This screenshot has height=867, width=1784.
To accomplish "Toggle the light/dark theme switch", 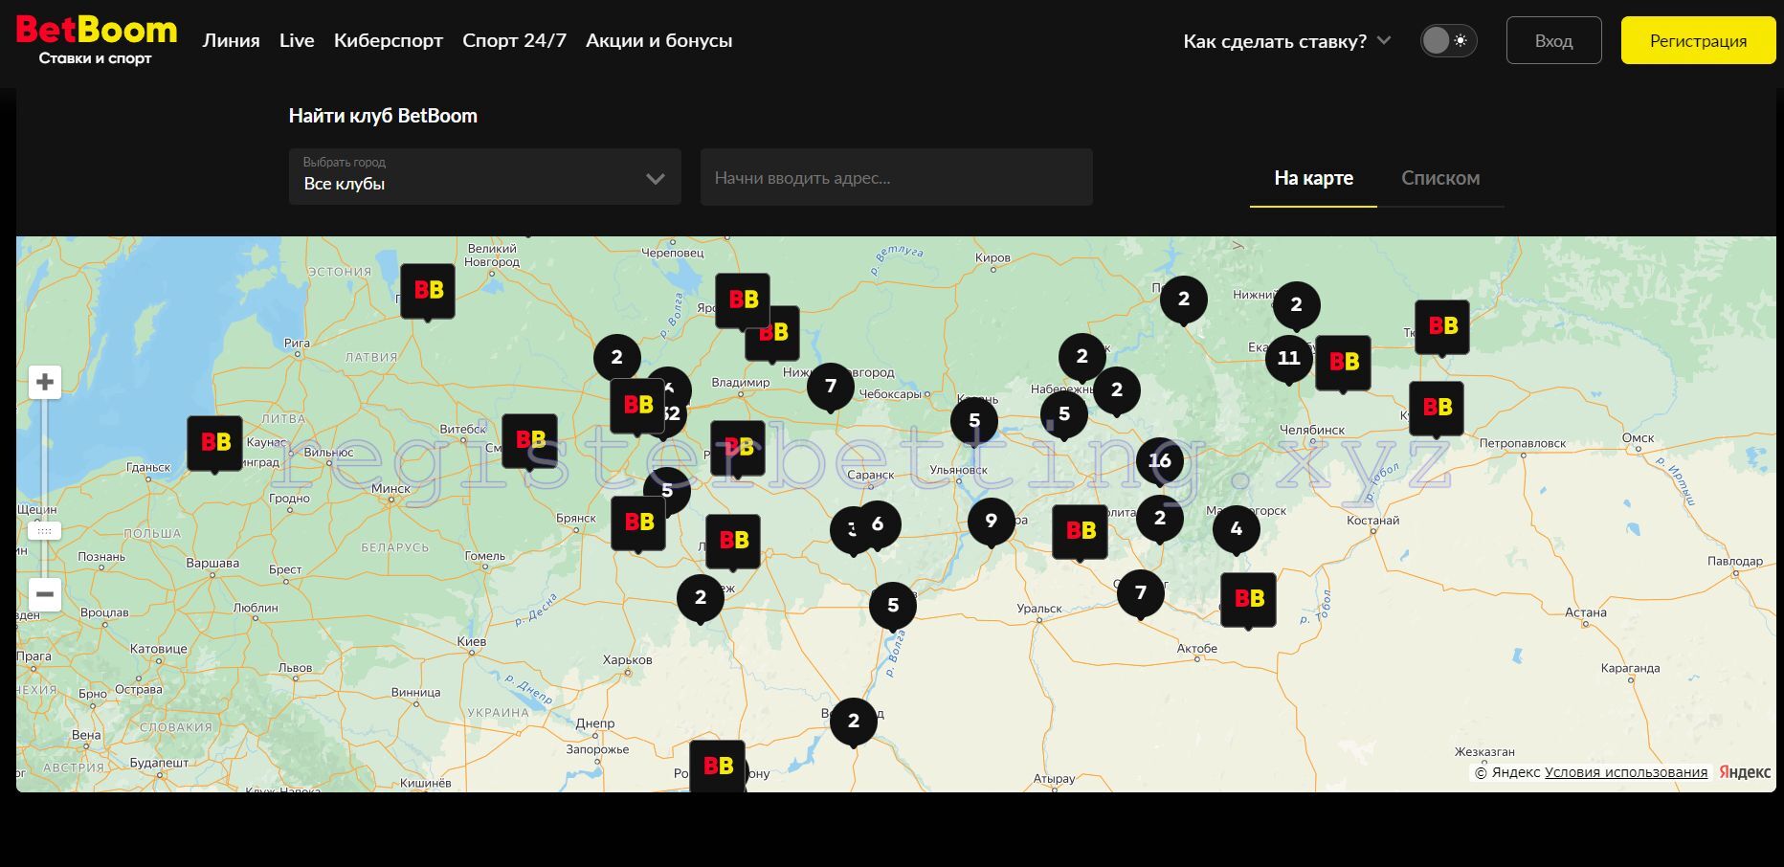I will click(x=1448, y=41).
